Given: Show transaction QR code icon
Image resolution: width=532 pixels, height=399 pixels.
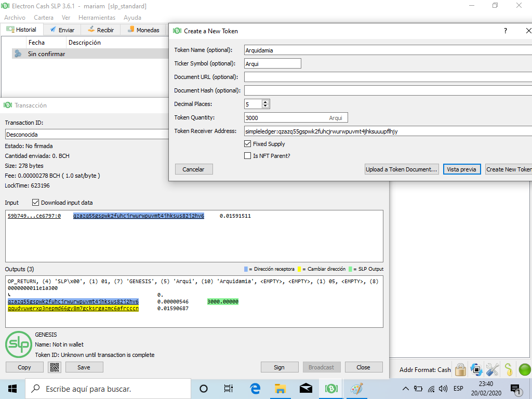Looking at the screenshot, I should 54,367.
